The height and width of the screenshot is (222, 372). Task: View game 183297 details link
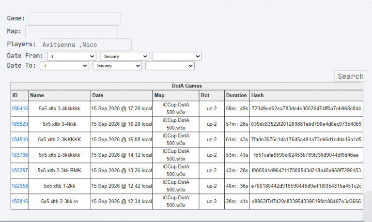[x=20, y=170]
